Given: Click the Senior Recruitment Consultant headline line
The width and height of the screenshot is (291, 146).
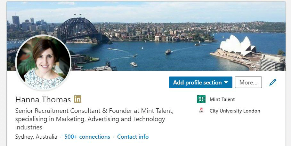Looking at the screenshot, I should (94, 111).
